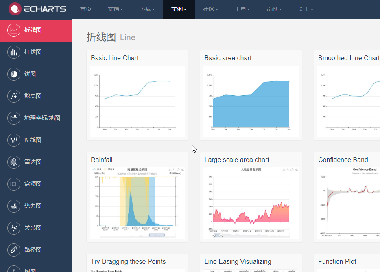Screen dimensions: 380x272
Task: Open the 热力图 heatmap icon
Action: click(x=14, y=206)
